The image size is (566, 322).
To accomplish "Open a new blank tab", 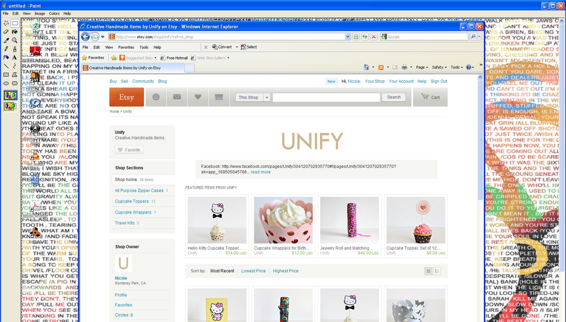I will [190, 68].
